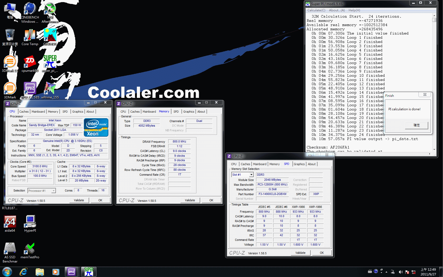
Task: Click the Max Bandwidth PC3-12800H value
Action: (272, 185)
